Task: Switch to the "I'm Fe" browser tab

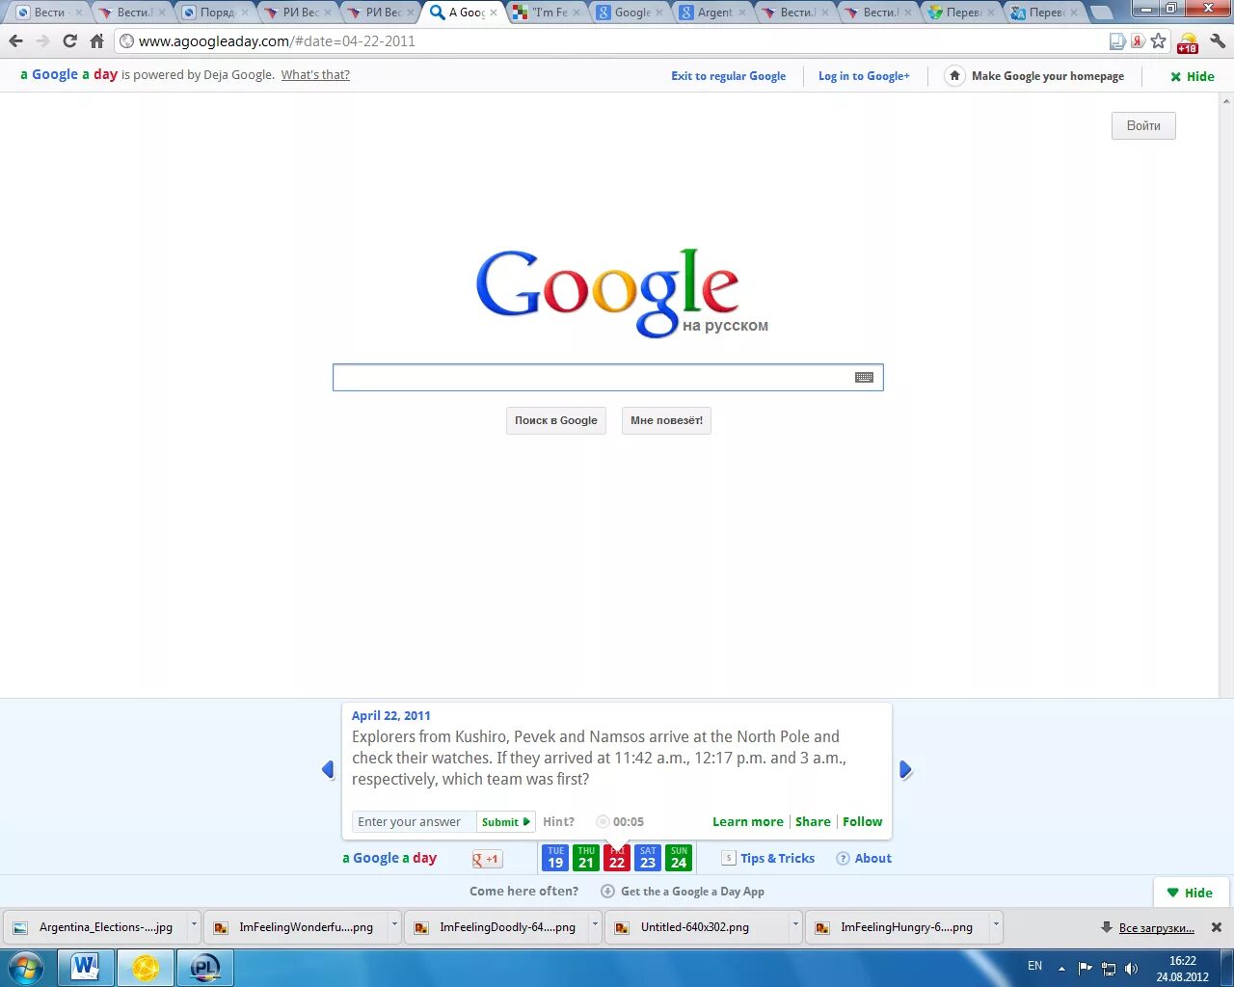Action: pyautogui.click(x=548, y=13)
